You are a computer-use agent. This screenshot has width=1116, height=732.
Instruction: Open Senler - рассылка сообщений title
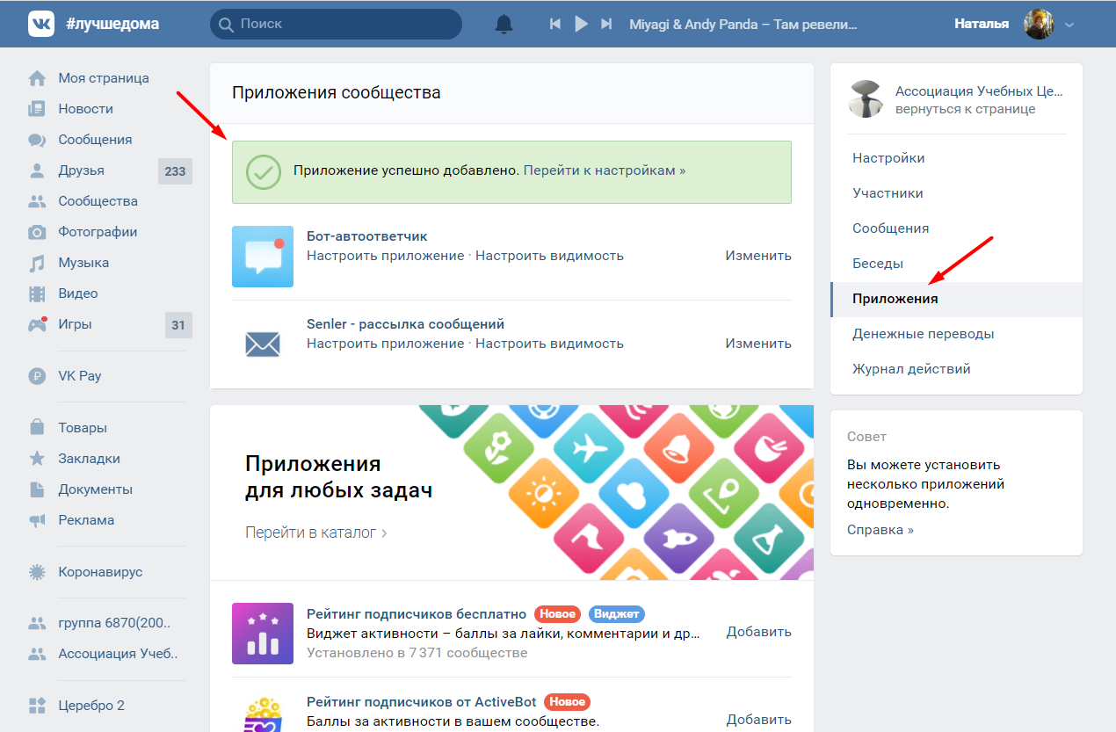tap(405, 324)
